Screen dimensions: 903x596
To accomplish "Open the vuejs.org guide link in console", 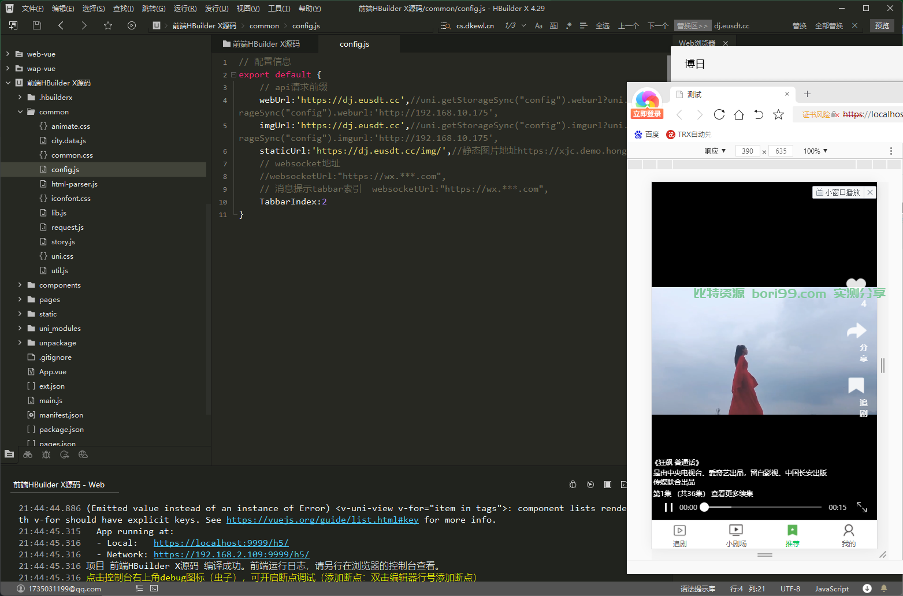I will pos(322,520).
